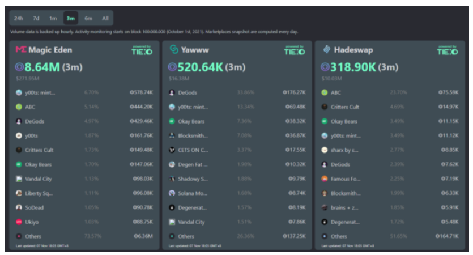This screenshot has height=255, width=473.
Task: Click the CETS ON C... collection icon
Action: [x=172, y=150]
